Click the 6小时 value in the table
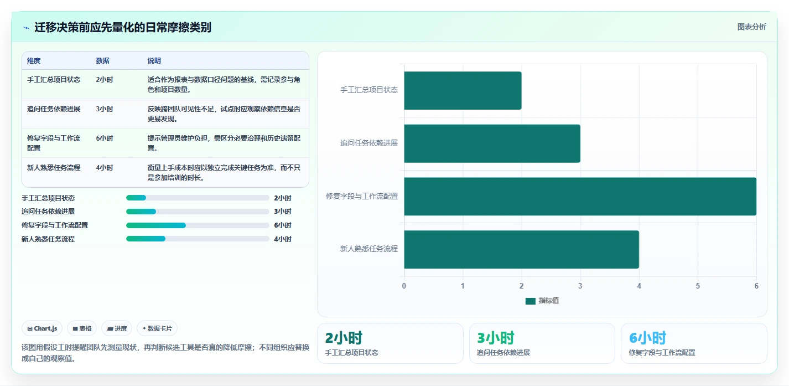The width and height of the screenshot is (789, 386). click(x=105, y=138)
